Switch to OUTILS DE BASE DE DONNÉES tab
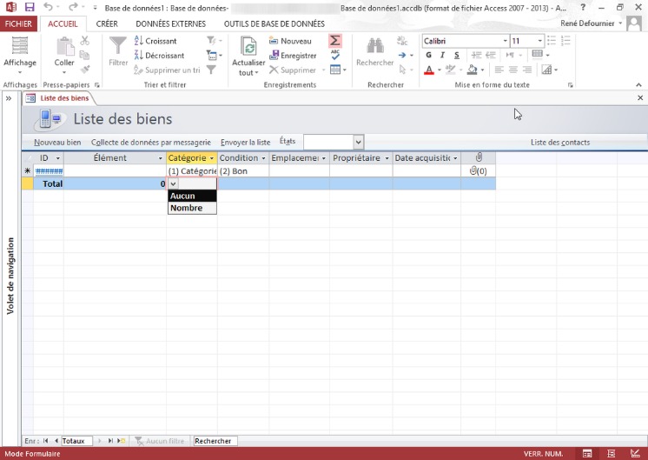648x460 pixels. click(x=274, y=24)
